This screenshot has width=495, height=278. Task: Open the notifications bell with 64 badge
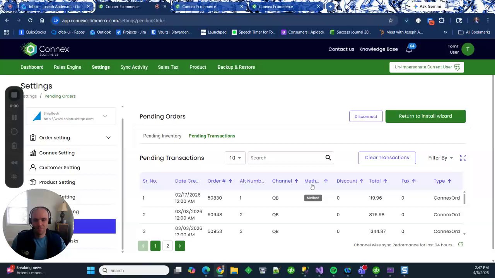click(409, 49)
